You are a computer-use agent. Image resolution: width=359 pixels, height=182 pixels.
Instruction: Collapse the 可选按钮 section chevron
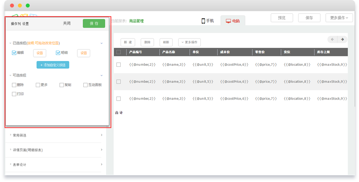(x=101, y=76)
